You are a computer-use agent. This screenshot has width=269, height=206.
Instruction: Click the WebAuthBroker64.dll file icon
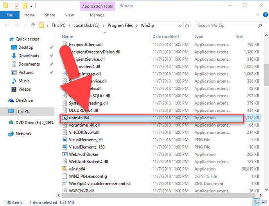65,161
